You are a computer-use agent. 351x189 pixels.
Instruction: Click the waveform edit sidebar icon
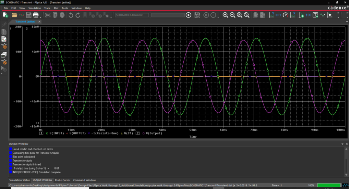click(4, 62)
